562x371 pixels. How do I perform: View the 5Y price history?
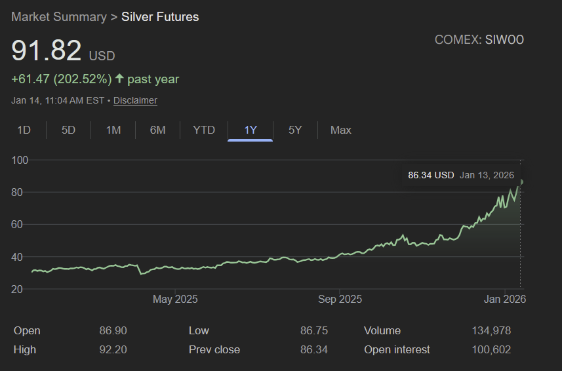pyautogui.click(x=295, y=130)
